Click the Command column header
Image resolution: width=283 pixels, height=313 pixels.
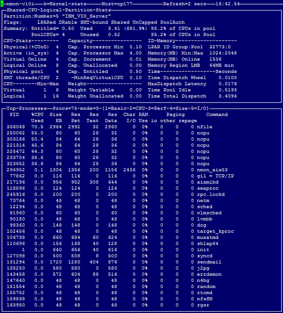click(216, 115)
